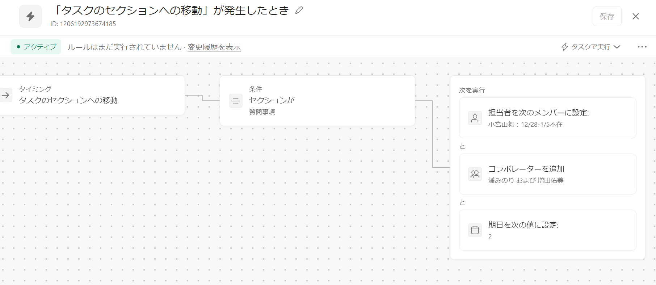Click the 保存 button
This screenshot has height=285, width=656.
607,16
